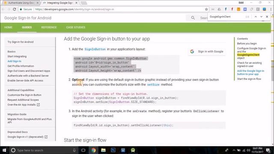Open Customize the Sign-In Button page
Image resolution: width=274 pixels, height=154 pixels.
point(24,95)
